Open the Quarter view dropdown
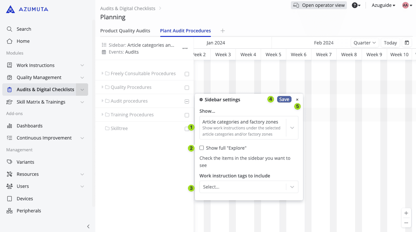 tap(365, 42)
